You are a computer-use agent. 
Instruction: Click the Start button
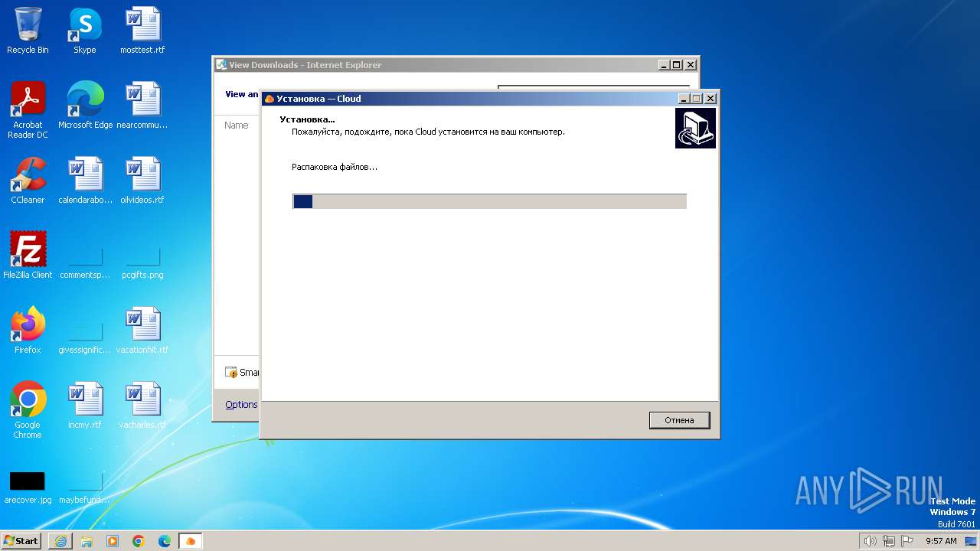click(x=21, y=541)
